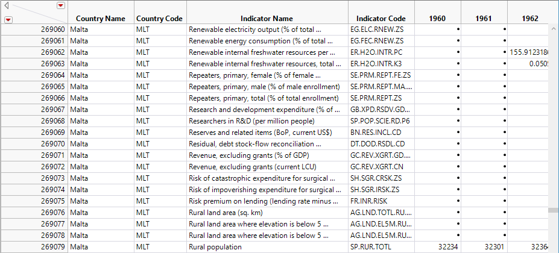The height and width of the screenshot is (253, 559).
Task: Click the ER.H2O.INTR.K3 indicator code
Action: point(381,64)
